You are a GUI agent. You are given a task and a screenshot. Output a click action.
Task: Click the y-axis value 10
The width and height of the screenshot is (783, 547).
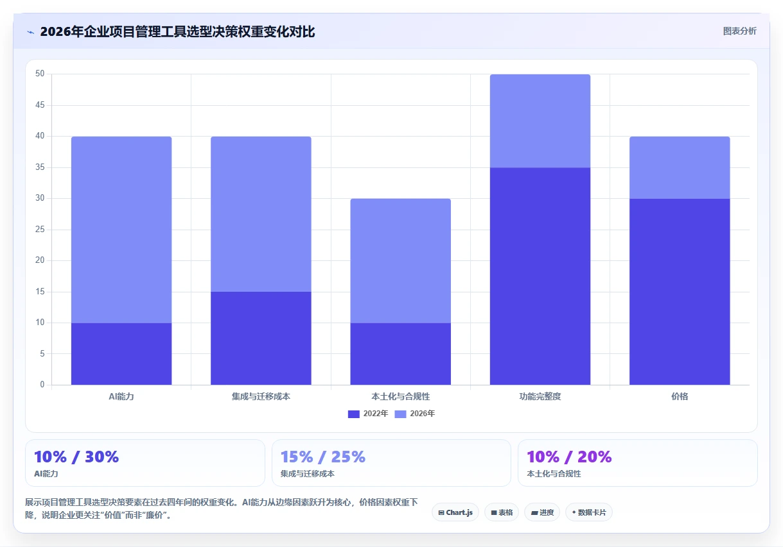(40, 323)
